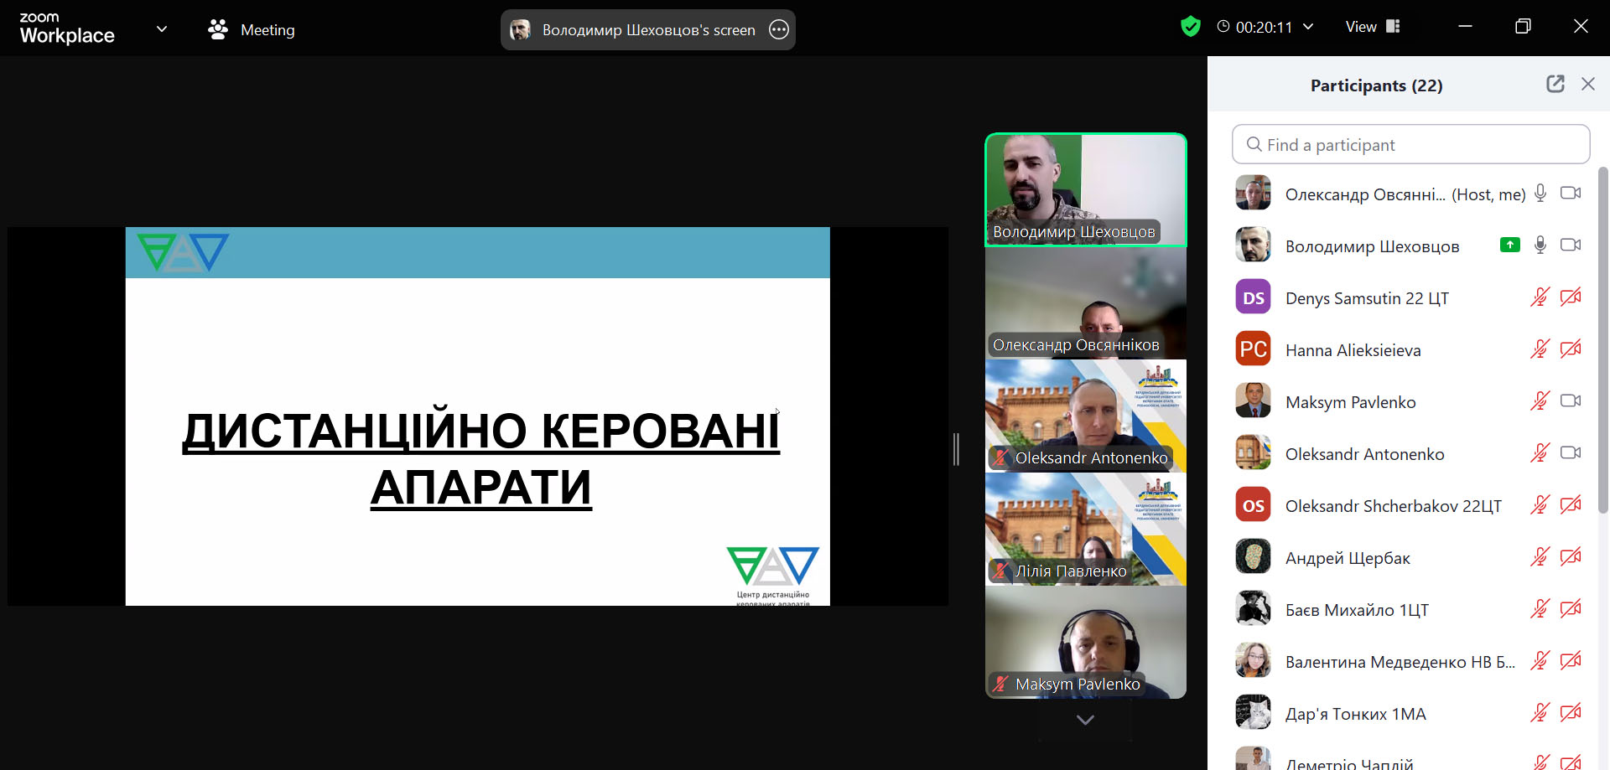Click Oleksandr Shcherbakov muted microphone icon

click(1540, 505)
